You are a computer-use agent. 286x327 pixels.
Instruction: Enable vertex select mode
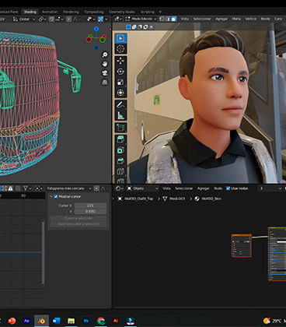[x=162, y=19]
